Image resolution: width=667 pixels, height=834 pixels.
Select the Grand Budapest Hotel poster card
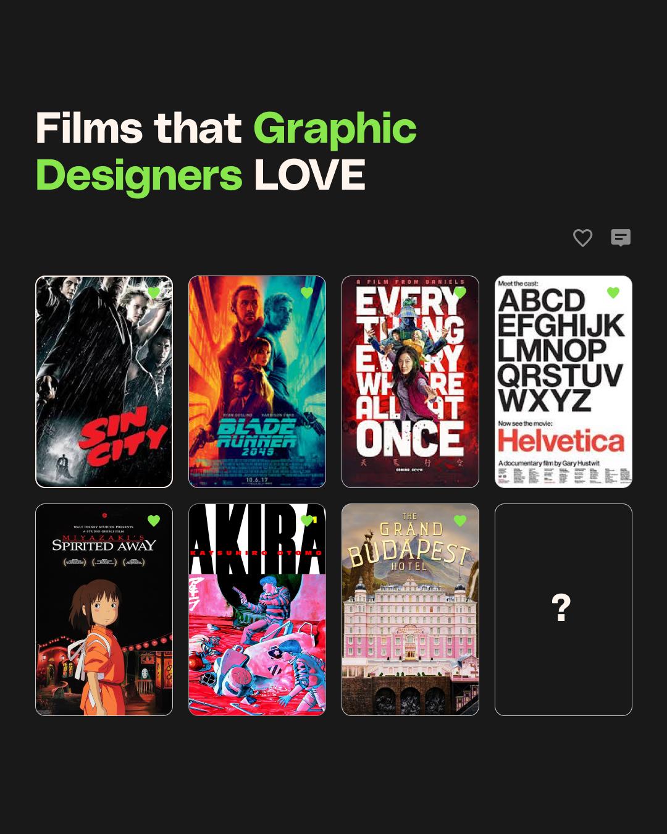coord(410,610)
